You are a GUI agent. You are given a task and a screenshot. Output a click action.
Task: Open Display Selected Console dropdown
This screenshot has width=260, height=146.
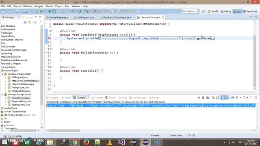coord(240,98)
